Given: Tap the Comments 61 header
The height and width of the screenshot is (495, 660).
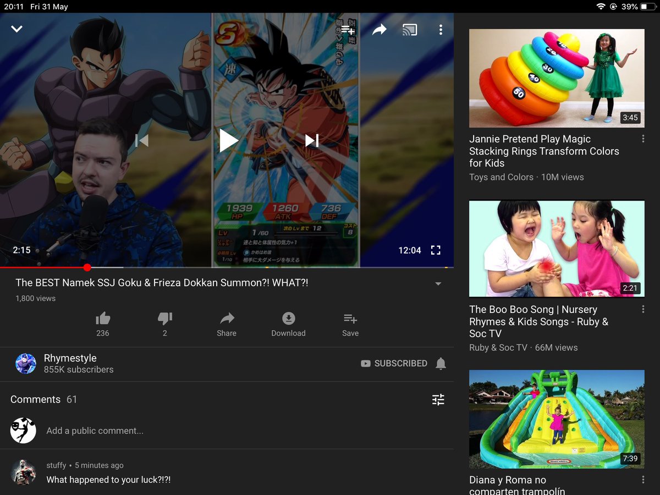Looking at the screenshot, I should (x=44, y=400).
